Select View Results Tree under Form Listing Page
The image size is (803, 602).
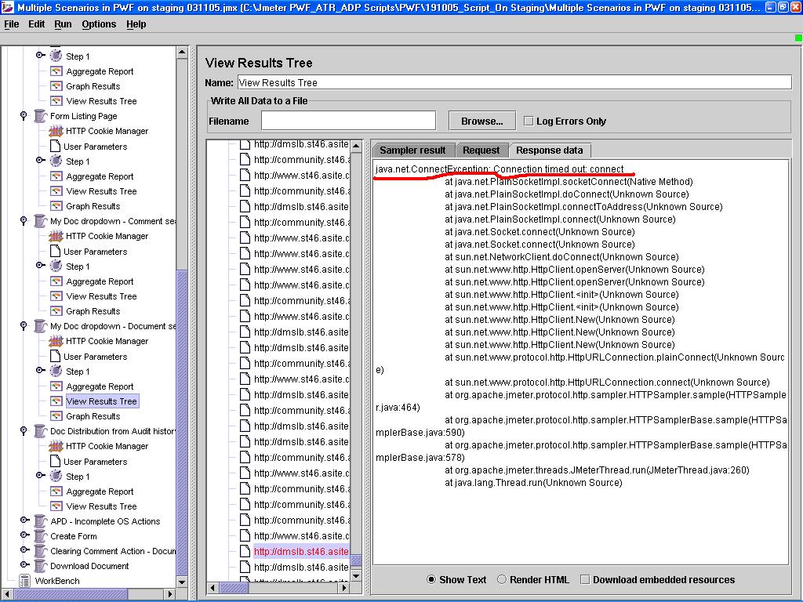pos(101,191)
